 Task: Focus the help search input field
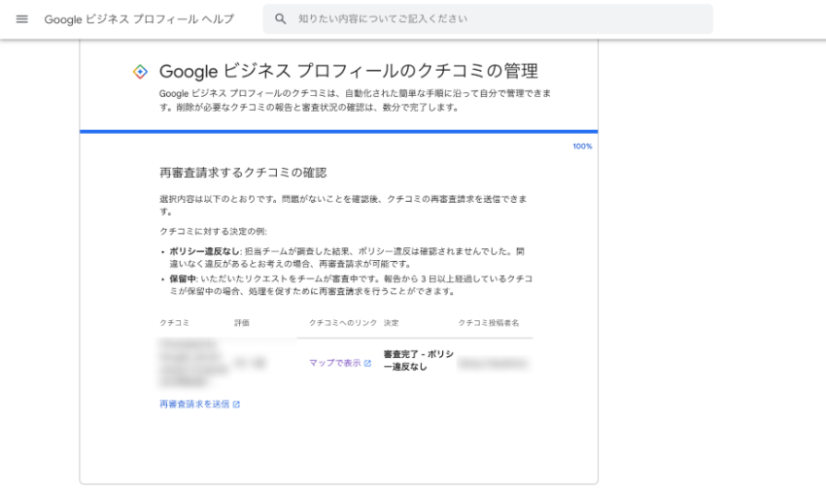coord(488,19)
